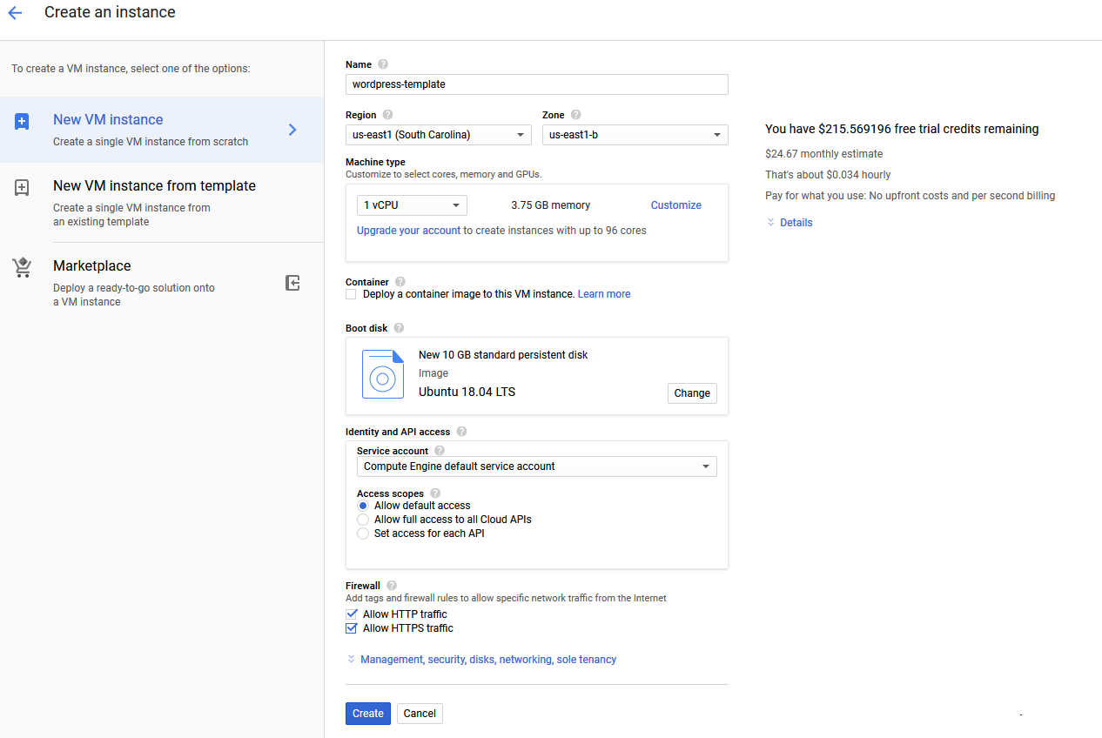1102x738 pixels.
Task: Click the Marketplace exit arrow icon
Action: click(x=293, y=283)
